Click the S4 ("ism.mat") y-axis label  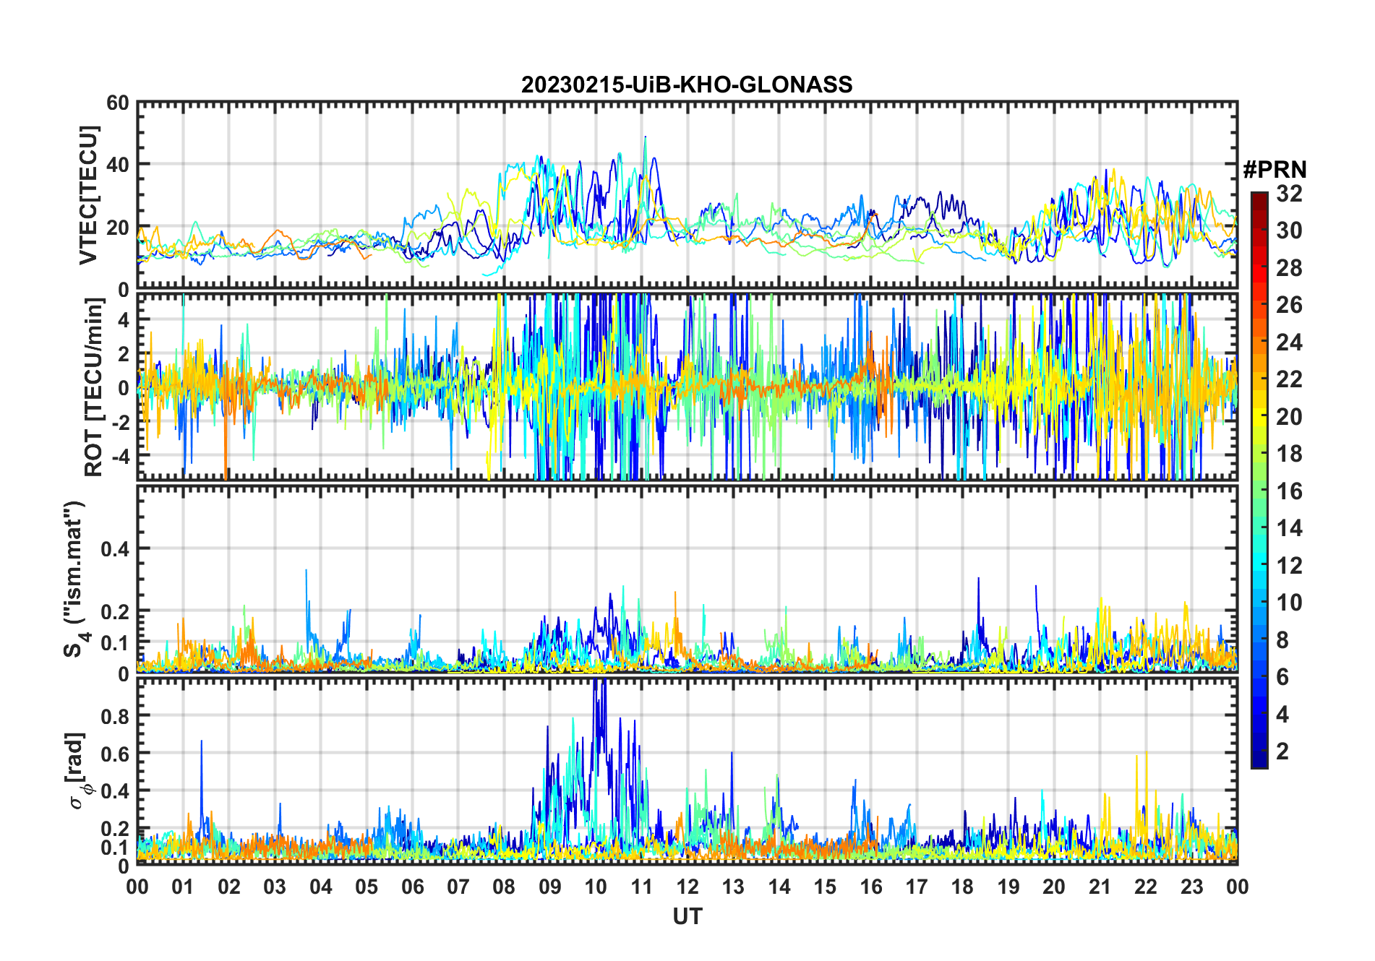pyautogui.click(x=74, y=579)
